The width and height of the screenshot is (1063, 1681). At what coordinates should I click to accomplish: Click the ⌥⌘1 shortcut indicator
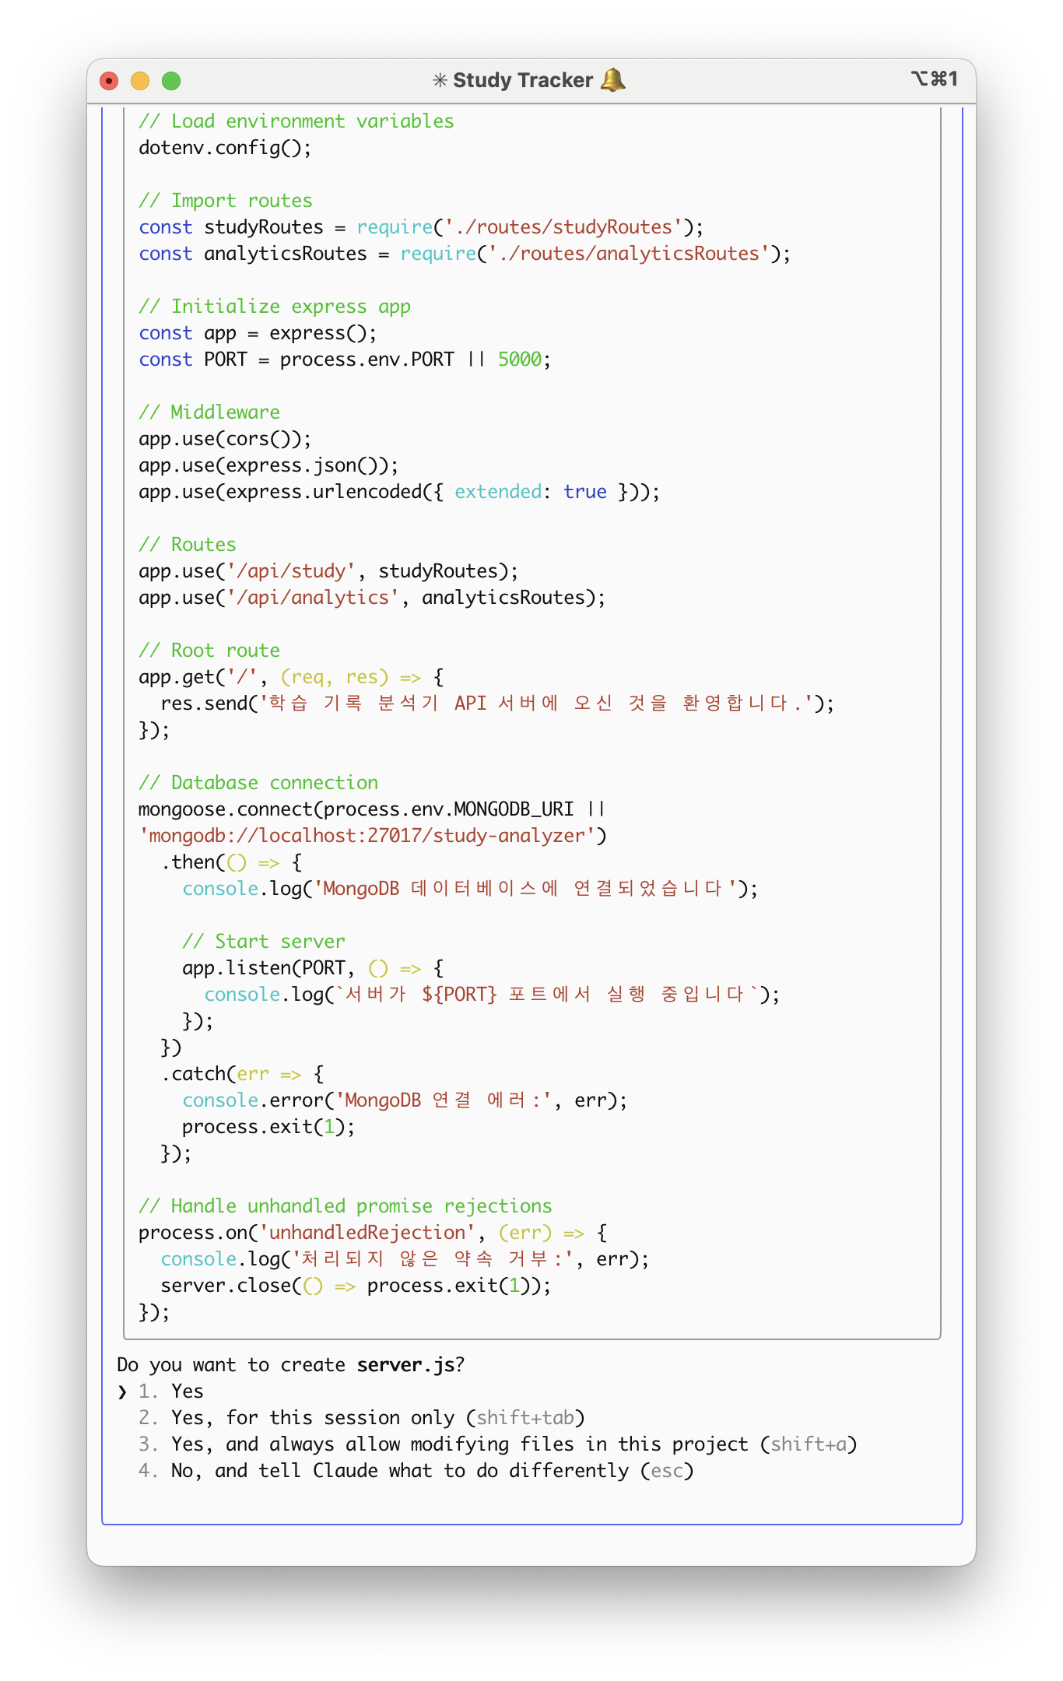935,79
